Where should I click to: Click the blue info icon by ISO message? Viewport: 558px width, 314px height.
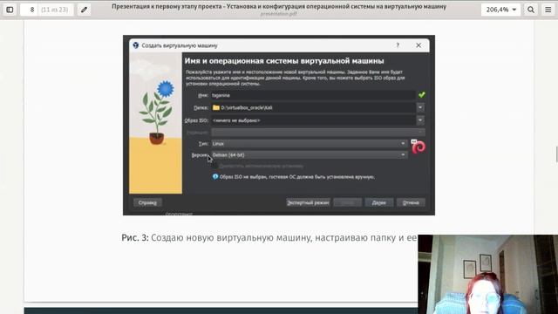pos(215,176)
